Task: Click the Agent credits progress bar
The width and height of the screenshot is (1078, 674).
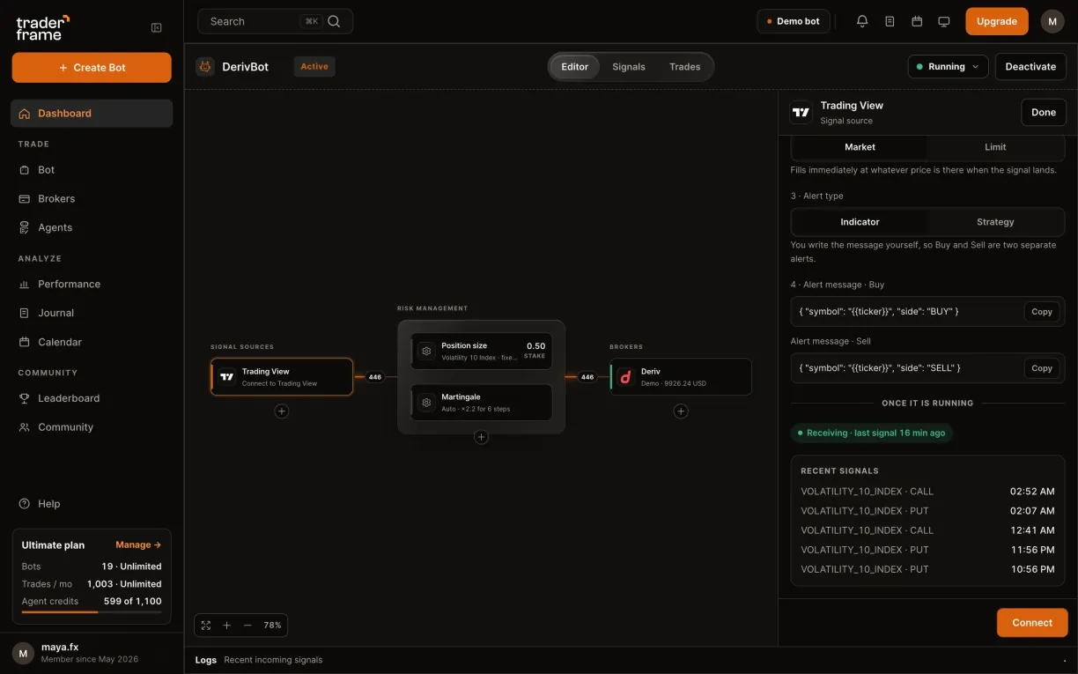Action: [x=92, y=611]
